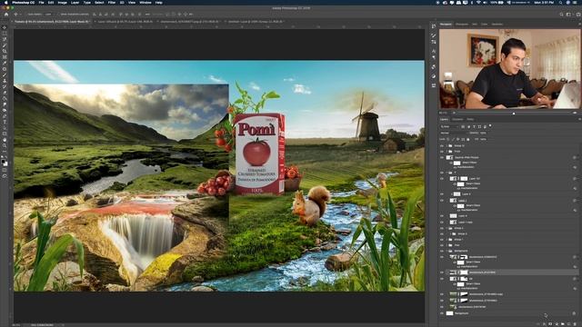This screenshot has width=582, height=327.
Task: Hide Group 12 using its eye icon
Action: (442, 145)
